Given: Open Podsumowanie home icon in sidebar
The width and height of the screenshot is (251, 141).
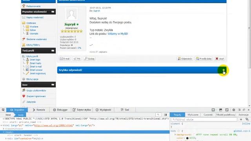Looking at the screenshot, I should 24,6.
